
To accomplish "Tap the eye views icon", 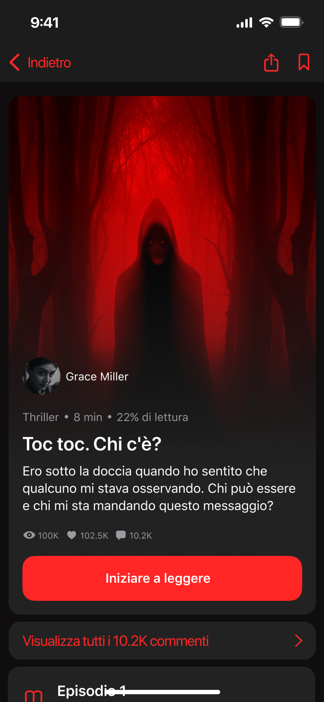I will click(x=29, y=535).
